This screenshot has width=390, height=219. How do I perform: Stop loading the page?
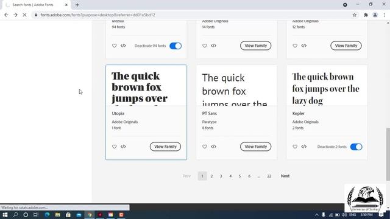pyautogui.click(x=24, y=15)
